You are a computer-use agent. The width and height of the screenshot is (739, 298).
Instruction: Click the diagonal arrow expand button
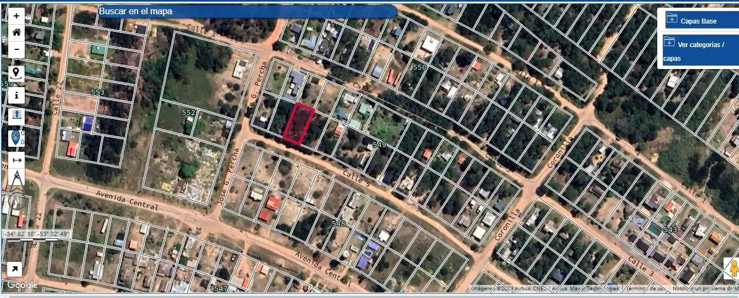pyautogui.click(x=15, y=269)
